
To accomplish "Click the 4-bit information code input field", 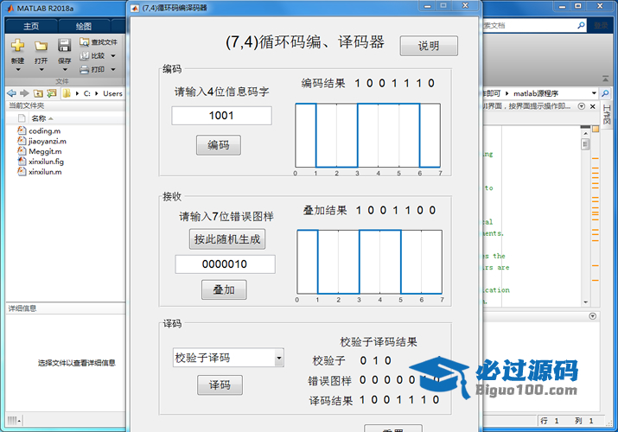I will click(x=221, y=116).
